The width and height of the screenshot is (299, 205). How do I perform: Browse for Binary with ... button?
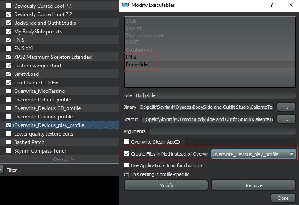click(x=286, y=107)
